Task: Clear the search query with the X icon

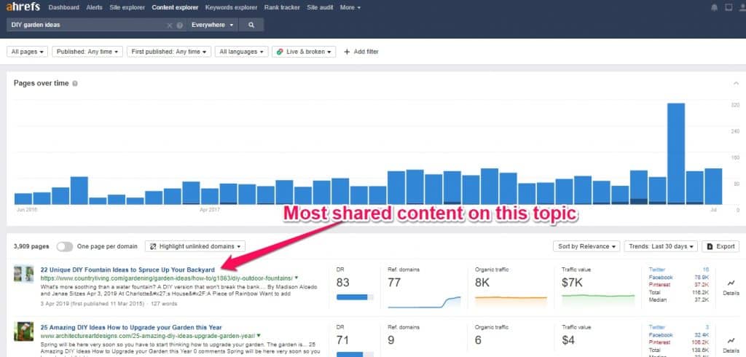Action: (x=169, y=25)
